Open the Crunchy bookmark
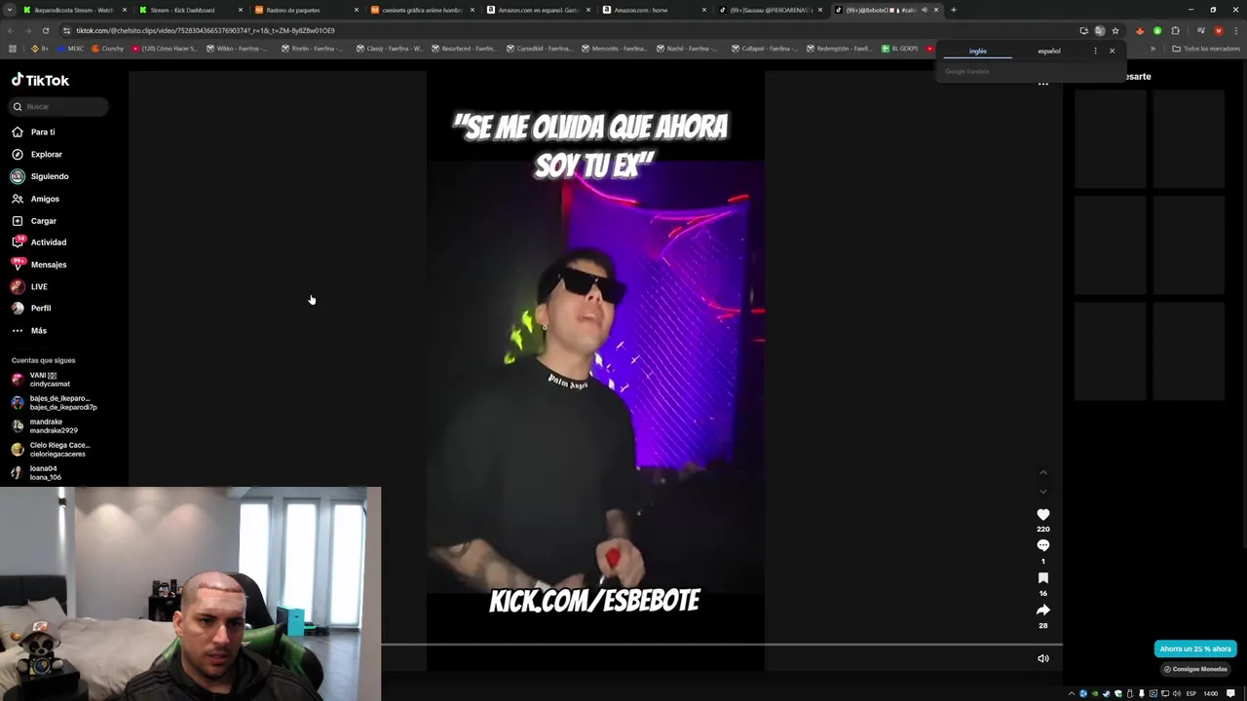The height and width of the screenshot is (701, 1247). click(107, 48)
